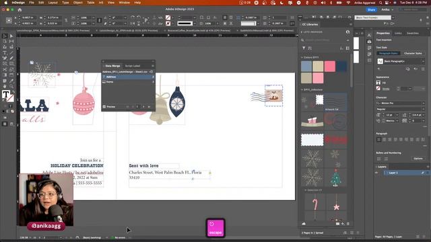Switch to the Script Label tab
Viewport: 431px width, 242px height.
(x=133, y=66)
